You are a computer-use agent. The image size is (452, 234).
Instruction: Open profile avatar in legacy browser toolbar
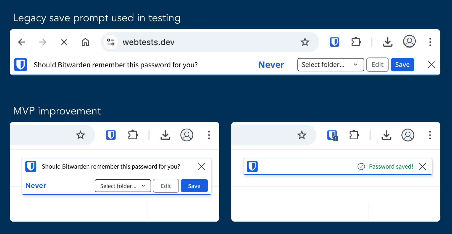[x=409, y=41]
